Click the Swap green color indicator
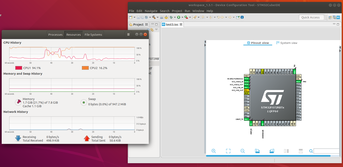 pyautogui.click(x=84, y=103)
